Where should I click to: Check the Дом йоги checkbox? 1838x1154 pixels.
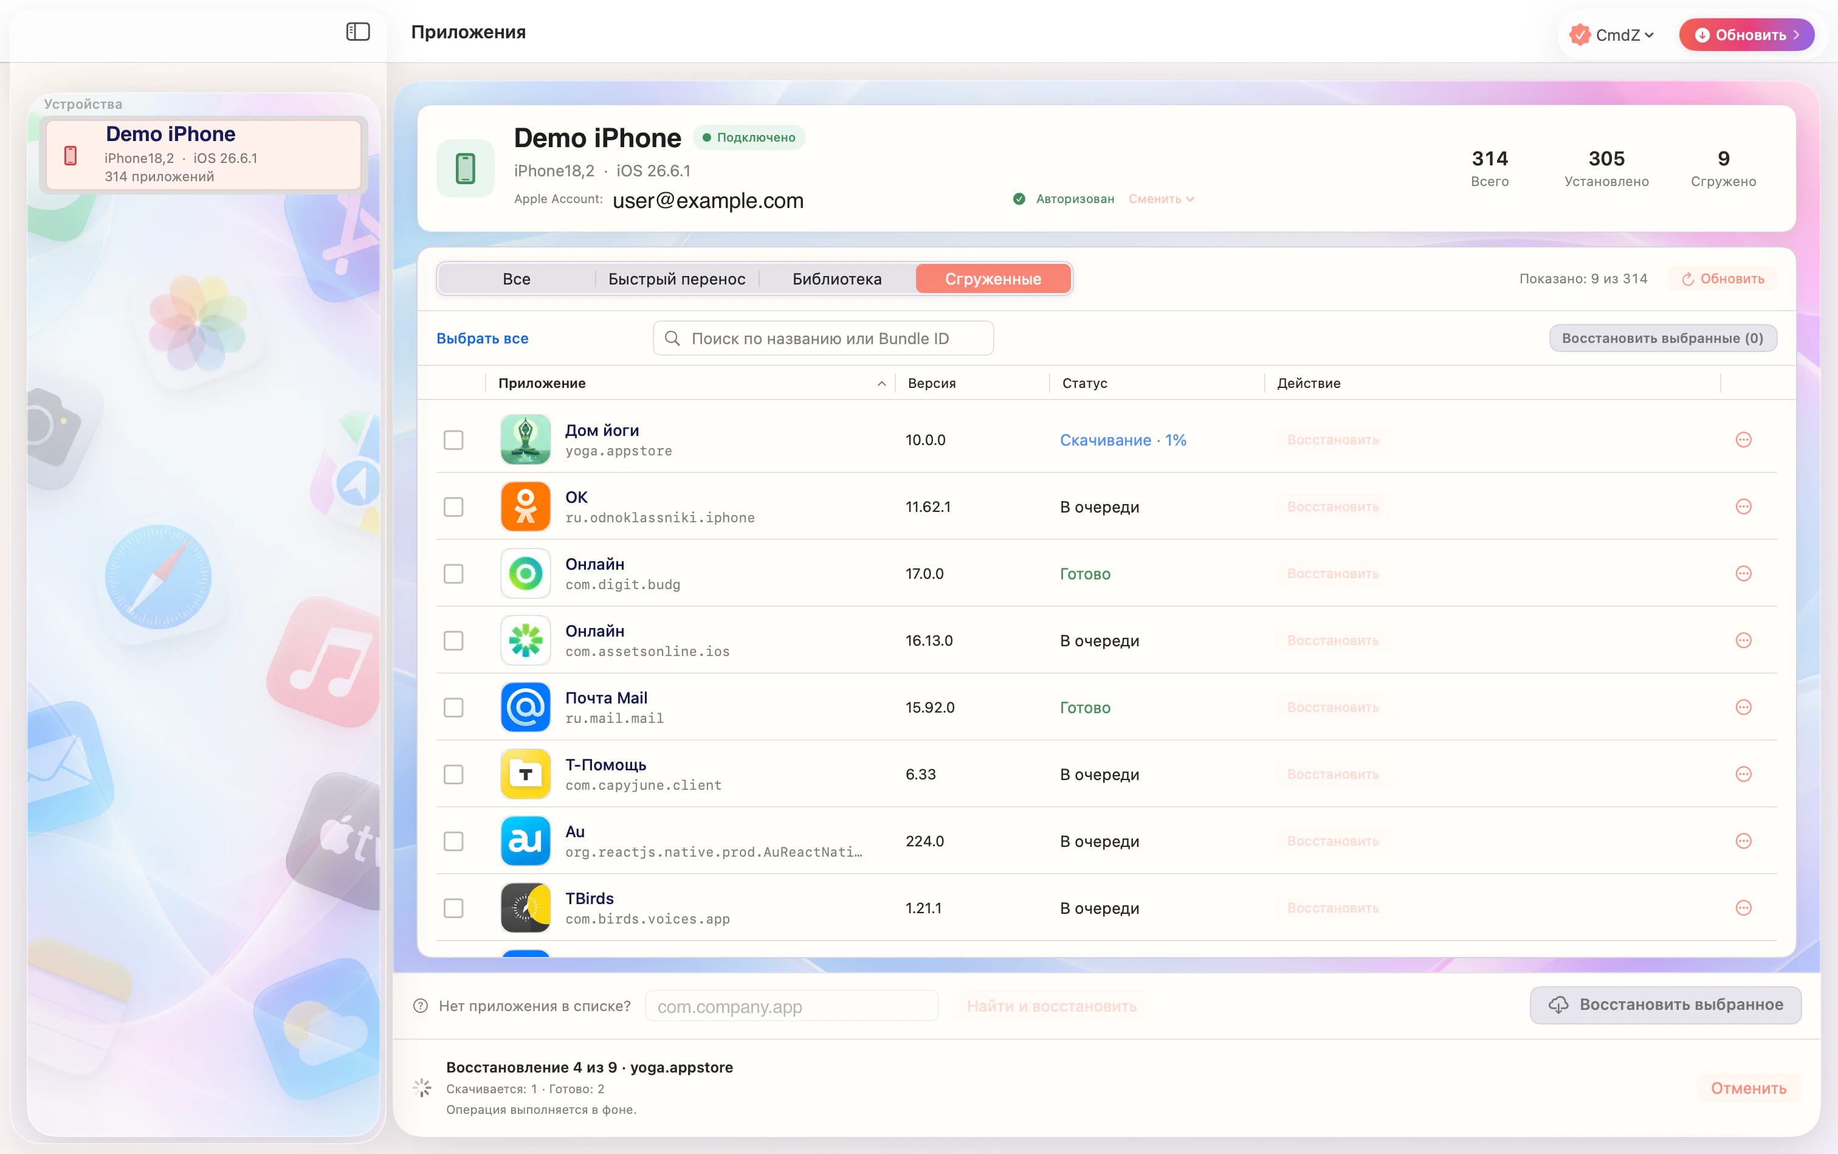tap(453, 440)
